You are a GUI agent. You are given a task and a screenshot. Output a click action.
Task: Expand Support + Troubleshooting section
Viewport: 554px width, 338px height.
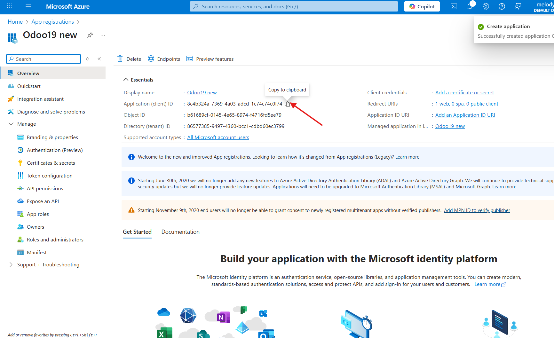(x=11, y=264)
